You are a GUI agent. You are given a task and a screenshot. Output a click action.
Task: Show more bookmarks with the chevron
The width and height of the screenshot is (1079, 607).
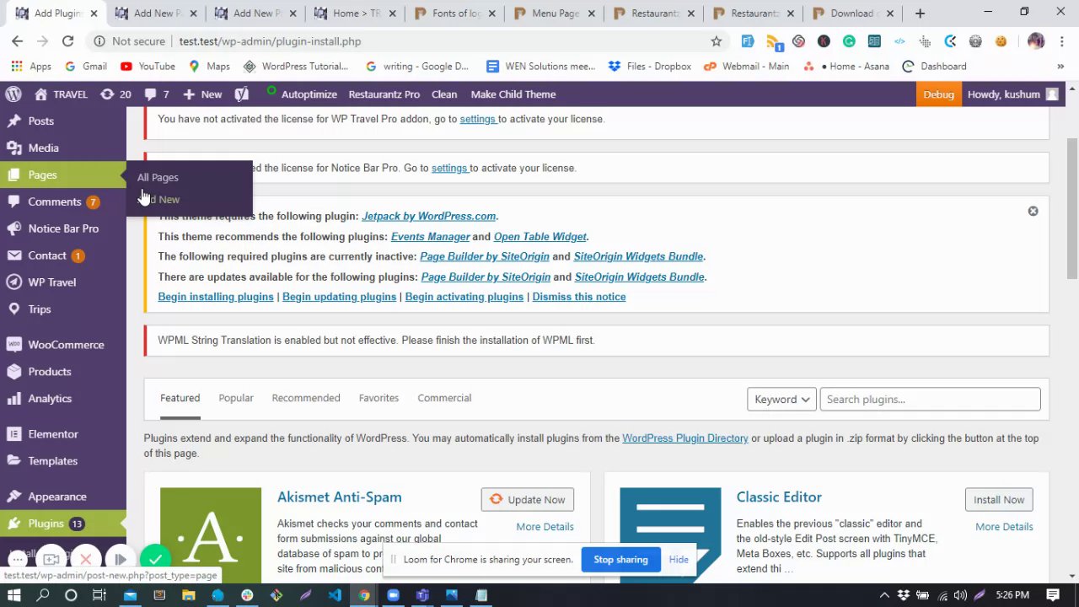pyautogui.click(x=1060, y=67)
